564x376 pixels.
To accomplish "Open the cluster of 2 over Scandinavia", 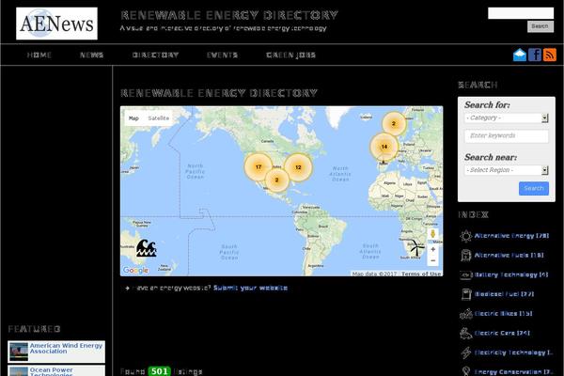I will (394, 123).
